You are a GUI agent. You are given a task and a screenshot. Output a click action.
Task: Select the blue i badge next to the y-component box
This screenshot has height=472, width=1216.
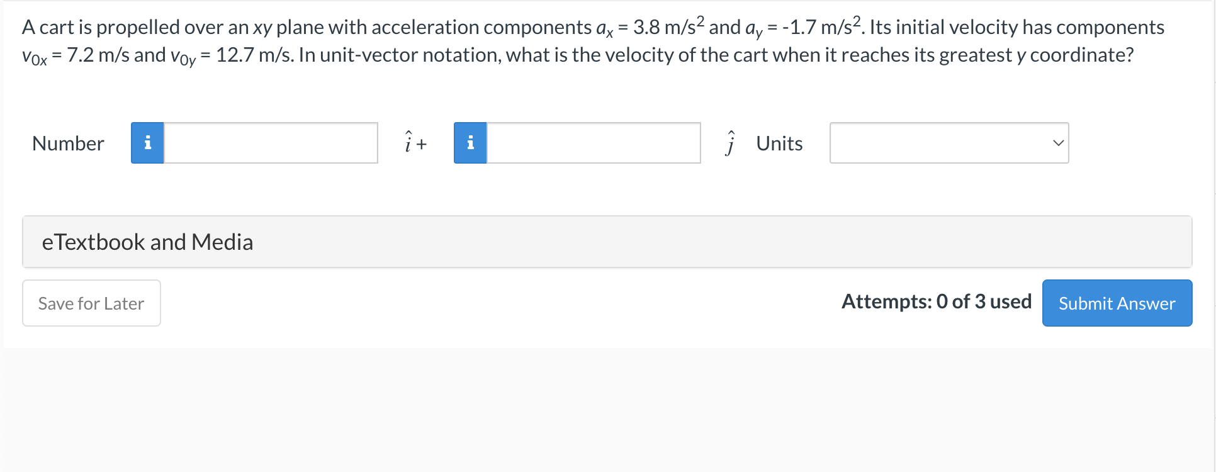coord(470,143)
